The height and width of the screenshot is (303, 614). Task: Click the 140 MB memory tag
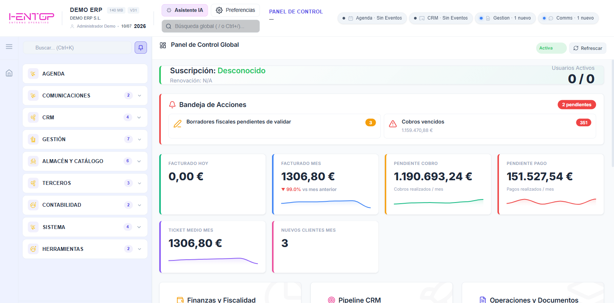pyautogui.click(x=116, y=10)
